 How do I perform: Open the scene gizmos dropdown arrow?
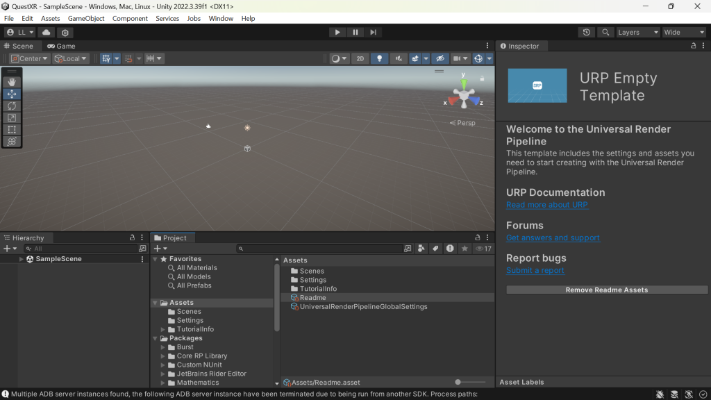(490, 58)
